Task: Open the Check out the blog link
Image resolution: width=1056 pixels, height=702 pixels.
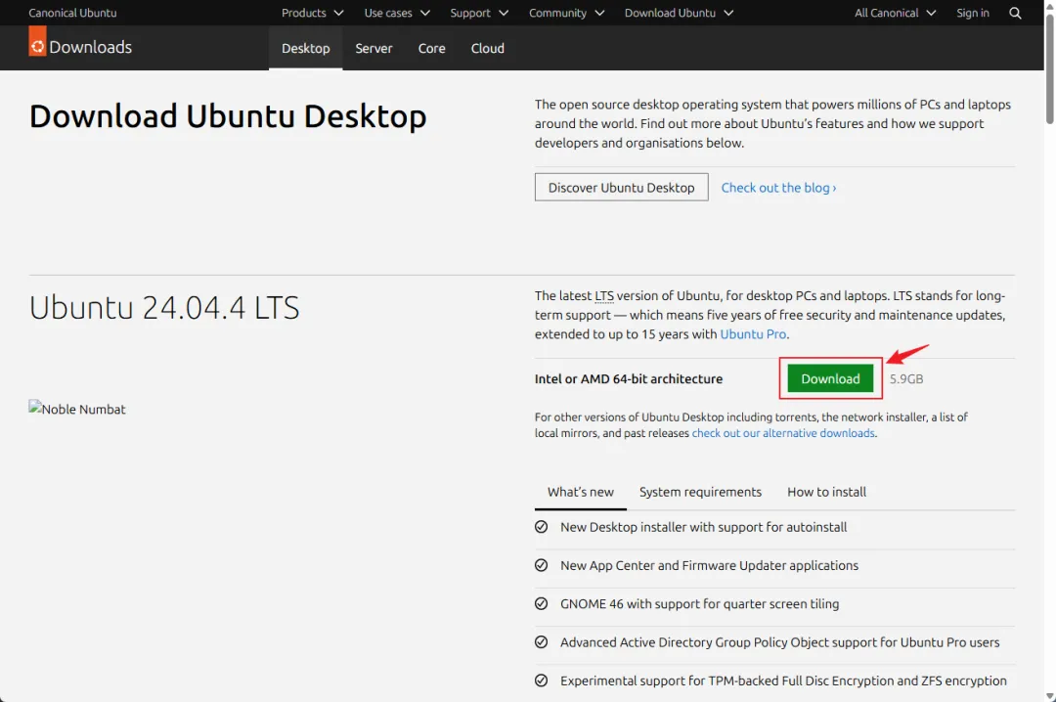Action: [778, 188]
